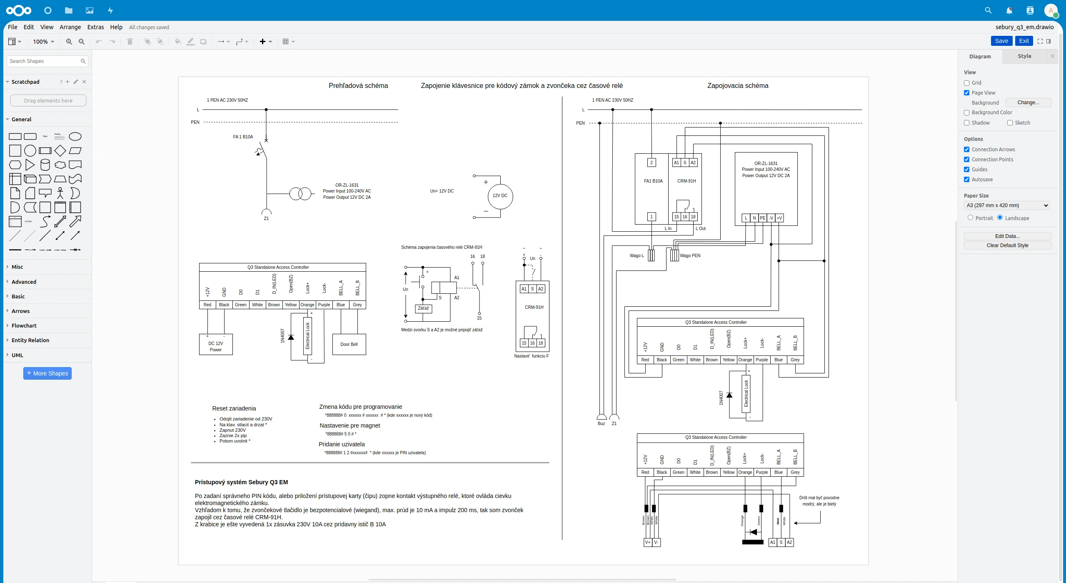Expand the Misc shapes section
This screenshot has height=583, width=1066.
click(47, 267)
